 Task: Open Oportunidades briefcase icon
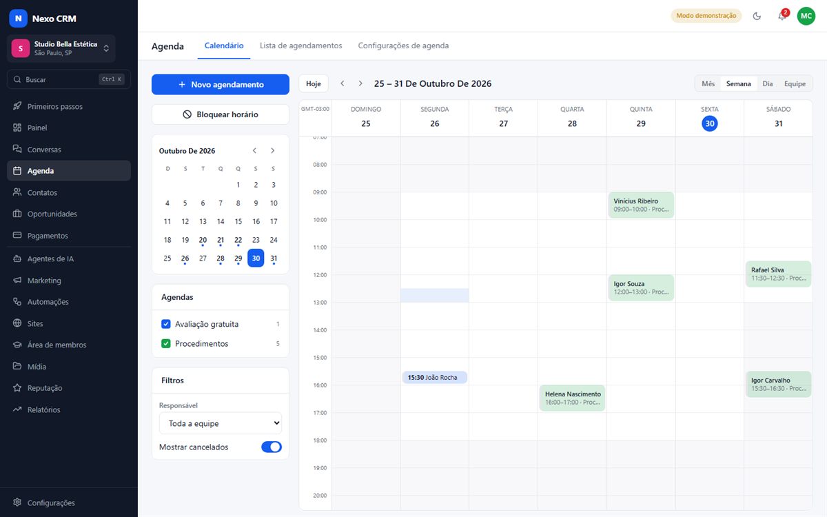pyautogui.click(x=17, y=214)
